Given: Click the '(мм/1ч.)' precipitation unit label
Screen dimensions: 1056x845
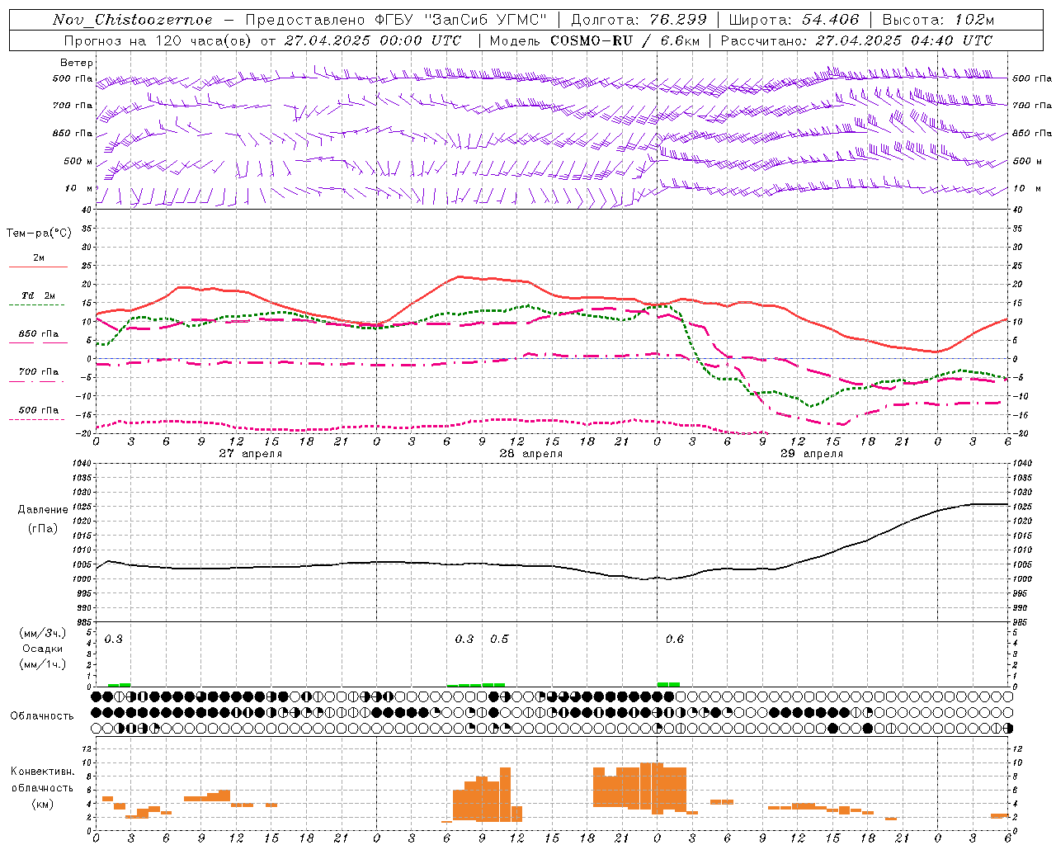Looking at the screenshot, I should [x=42, y=664].
